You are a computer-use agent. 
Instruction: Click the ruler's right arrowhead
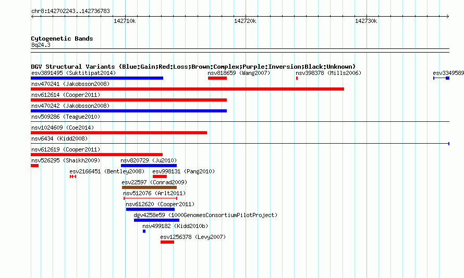point(448,16)
